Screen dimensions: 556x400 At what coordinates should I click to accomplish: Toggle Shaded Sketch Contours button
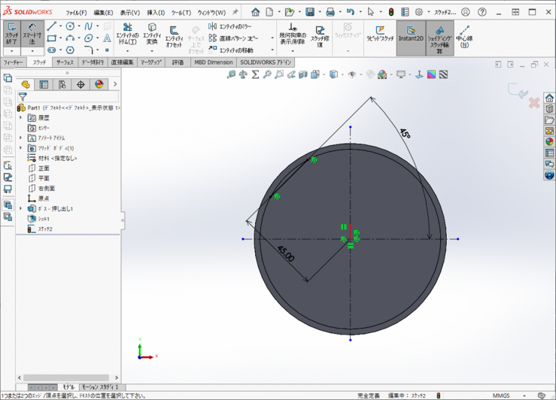(439, 38)
